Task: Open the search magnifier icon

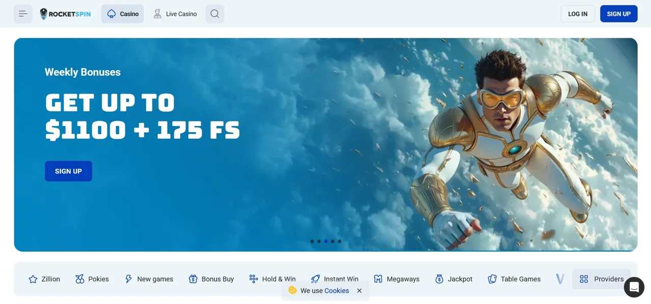Action: tap(215, 14)
